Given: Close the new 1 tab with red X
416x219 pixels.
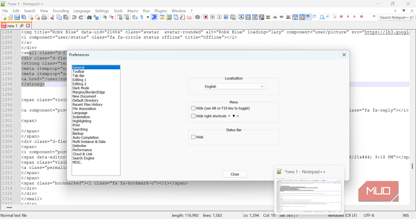Looking at the screenshot, I should [x=28, y=26].
